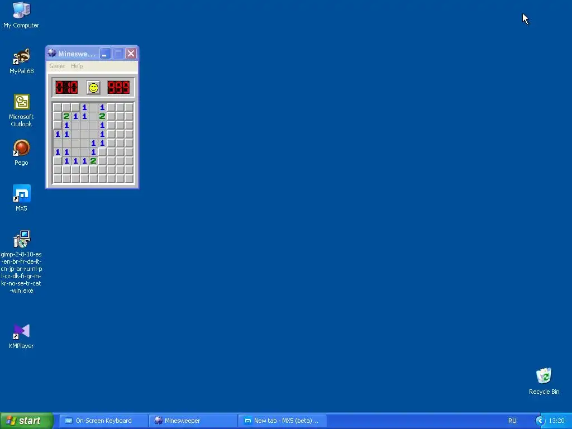The image size is (572, 429).
Task: Open the Help menu in Minesweeper
Action: (77, 66)
